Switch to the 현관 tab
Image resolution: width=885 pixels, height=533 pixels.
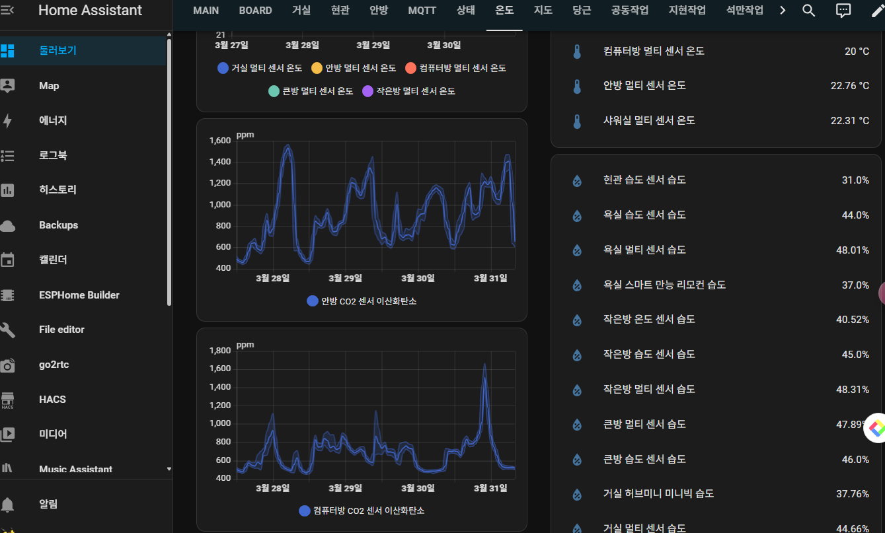pyautogui.click(x=340, y=11)
